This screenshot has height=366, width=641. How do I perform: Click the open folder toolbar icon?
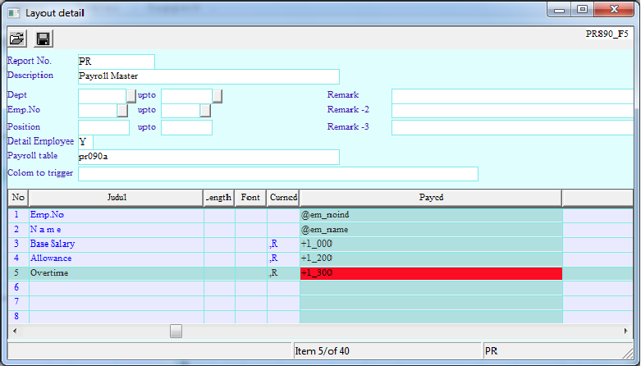tap(16, 39)
